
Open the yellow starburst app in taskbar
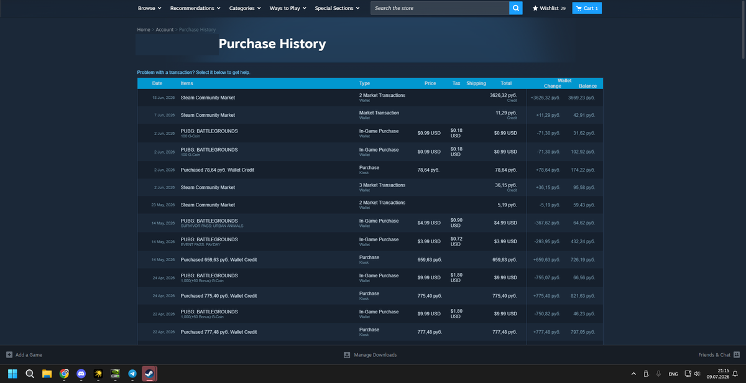[98, 374]
